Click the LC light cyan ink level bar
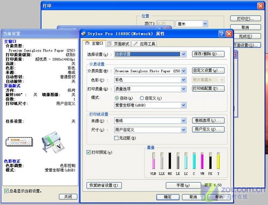Viewport: 268px width, 205px height. [186, 161]
